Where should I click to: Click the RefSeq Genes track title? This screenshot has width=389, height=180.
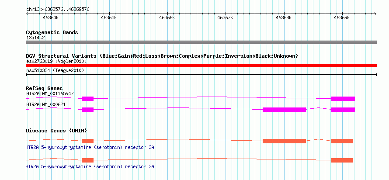(45, 88)
